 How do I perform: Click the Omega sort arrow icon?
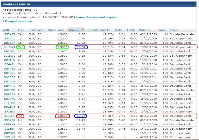point(82,30)
